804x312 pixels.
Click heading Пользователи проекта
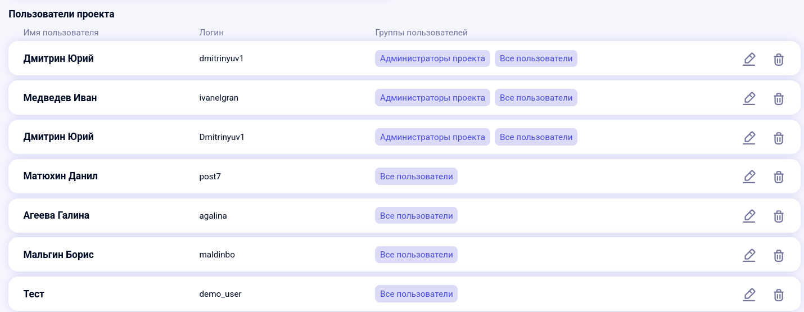(61, 14)
